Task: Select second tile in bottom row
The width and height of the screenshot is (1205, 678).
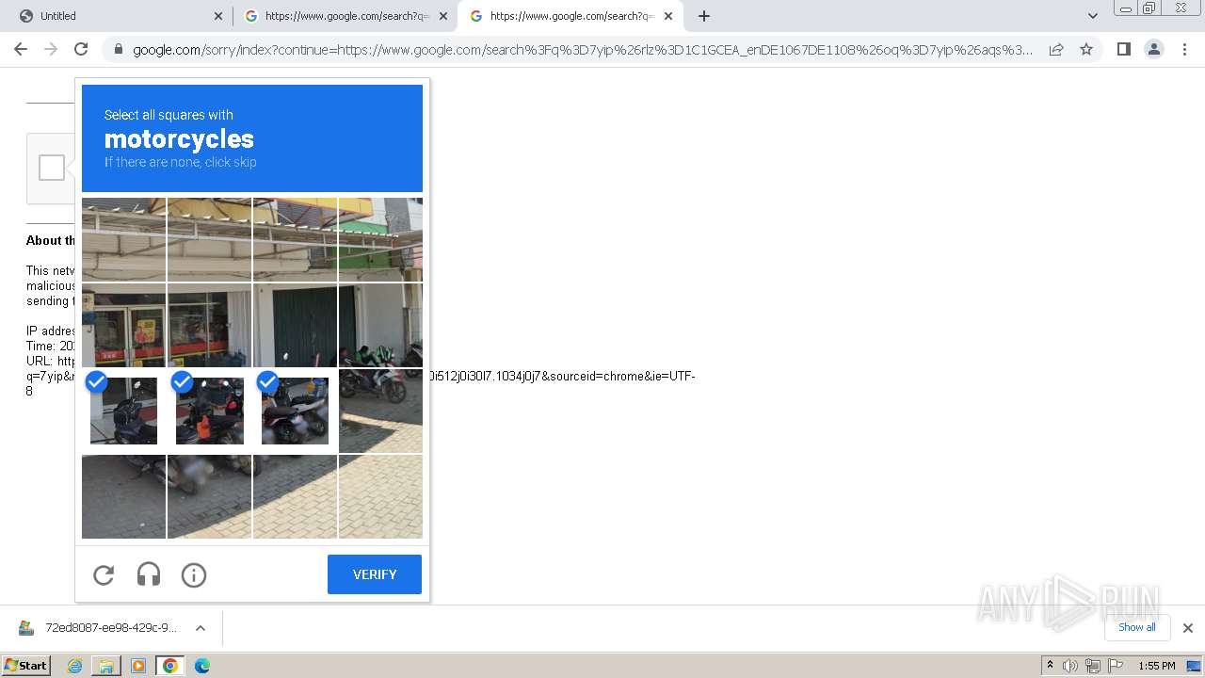Action: coord(209,496)
